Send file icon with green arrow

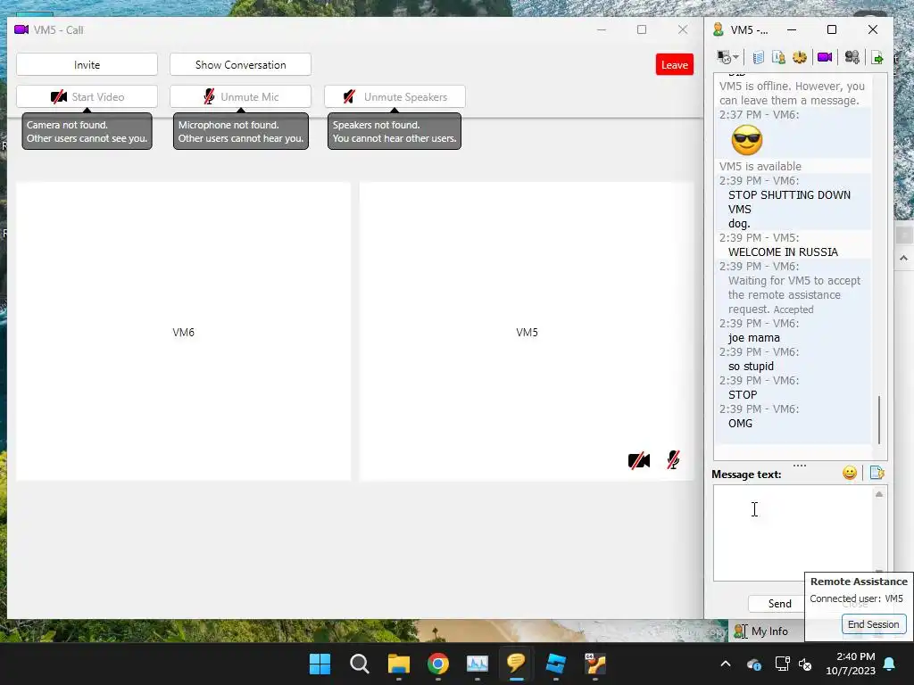click(x=877, y=58)
